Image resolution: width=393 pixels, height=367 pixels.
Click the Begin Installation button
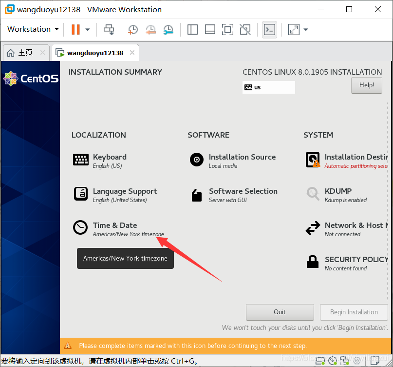click(x=354, y=312)
